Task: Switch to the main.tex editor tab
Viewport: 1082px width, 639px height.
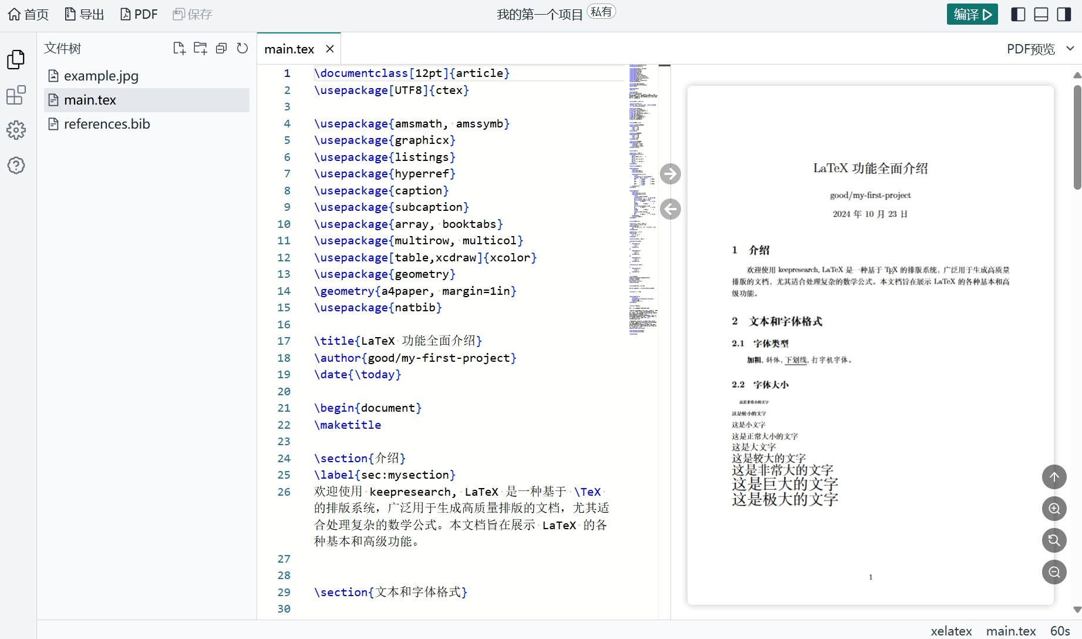Action: click(x=289, y=49)
